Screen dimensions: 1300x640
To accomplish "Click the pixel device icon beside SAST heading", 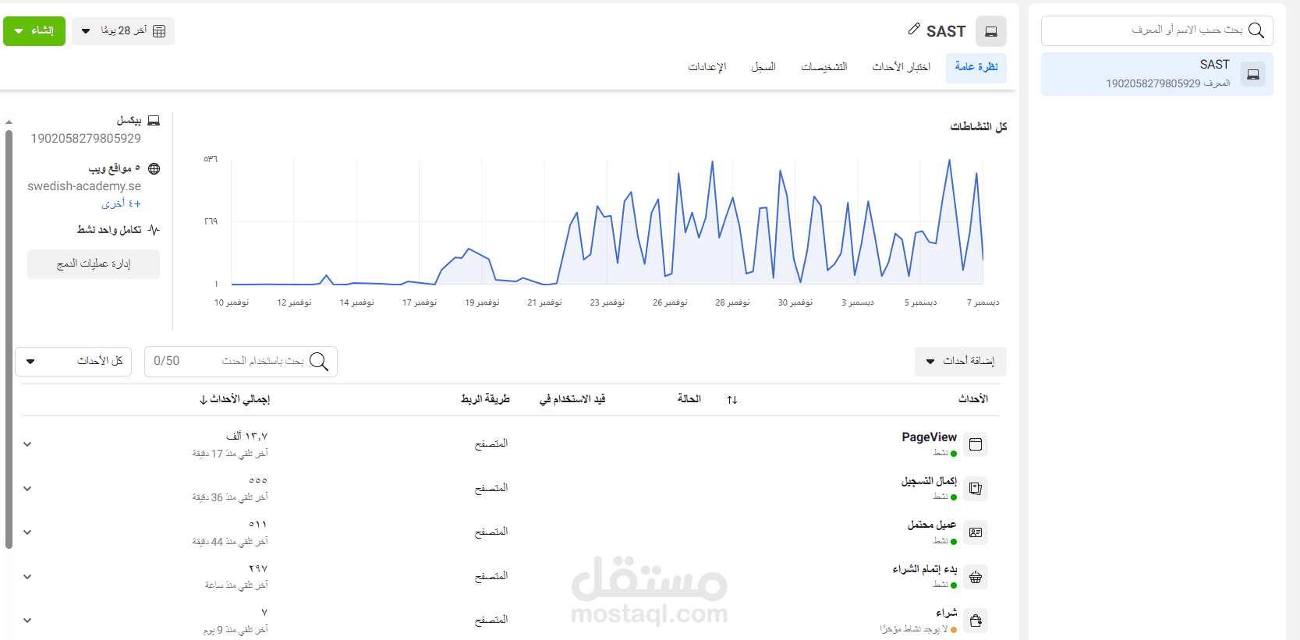I will coord(991,31).
